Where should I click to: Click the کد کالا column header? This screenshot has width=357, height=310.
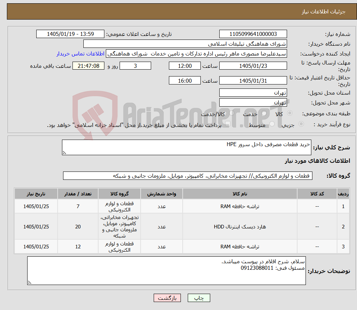point(317,194)
